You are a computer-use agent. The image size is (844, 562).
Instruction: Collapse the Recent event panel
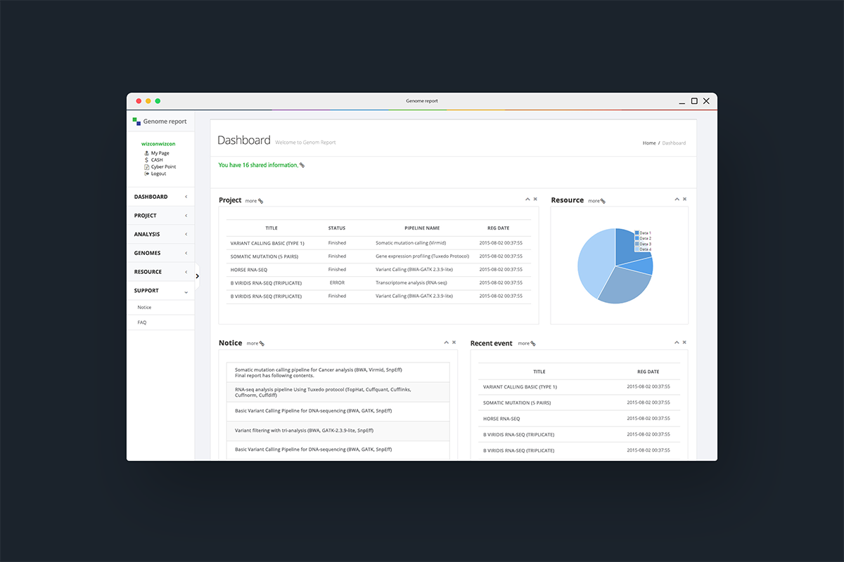point(677,342)
